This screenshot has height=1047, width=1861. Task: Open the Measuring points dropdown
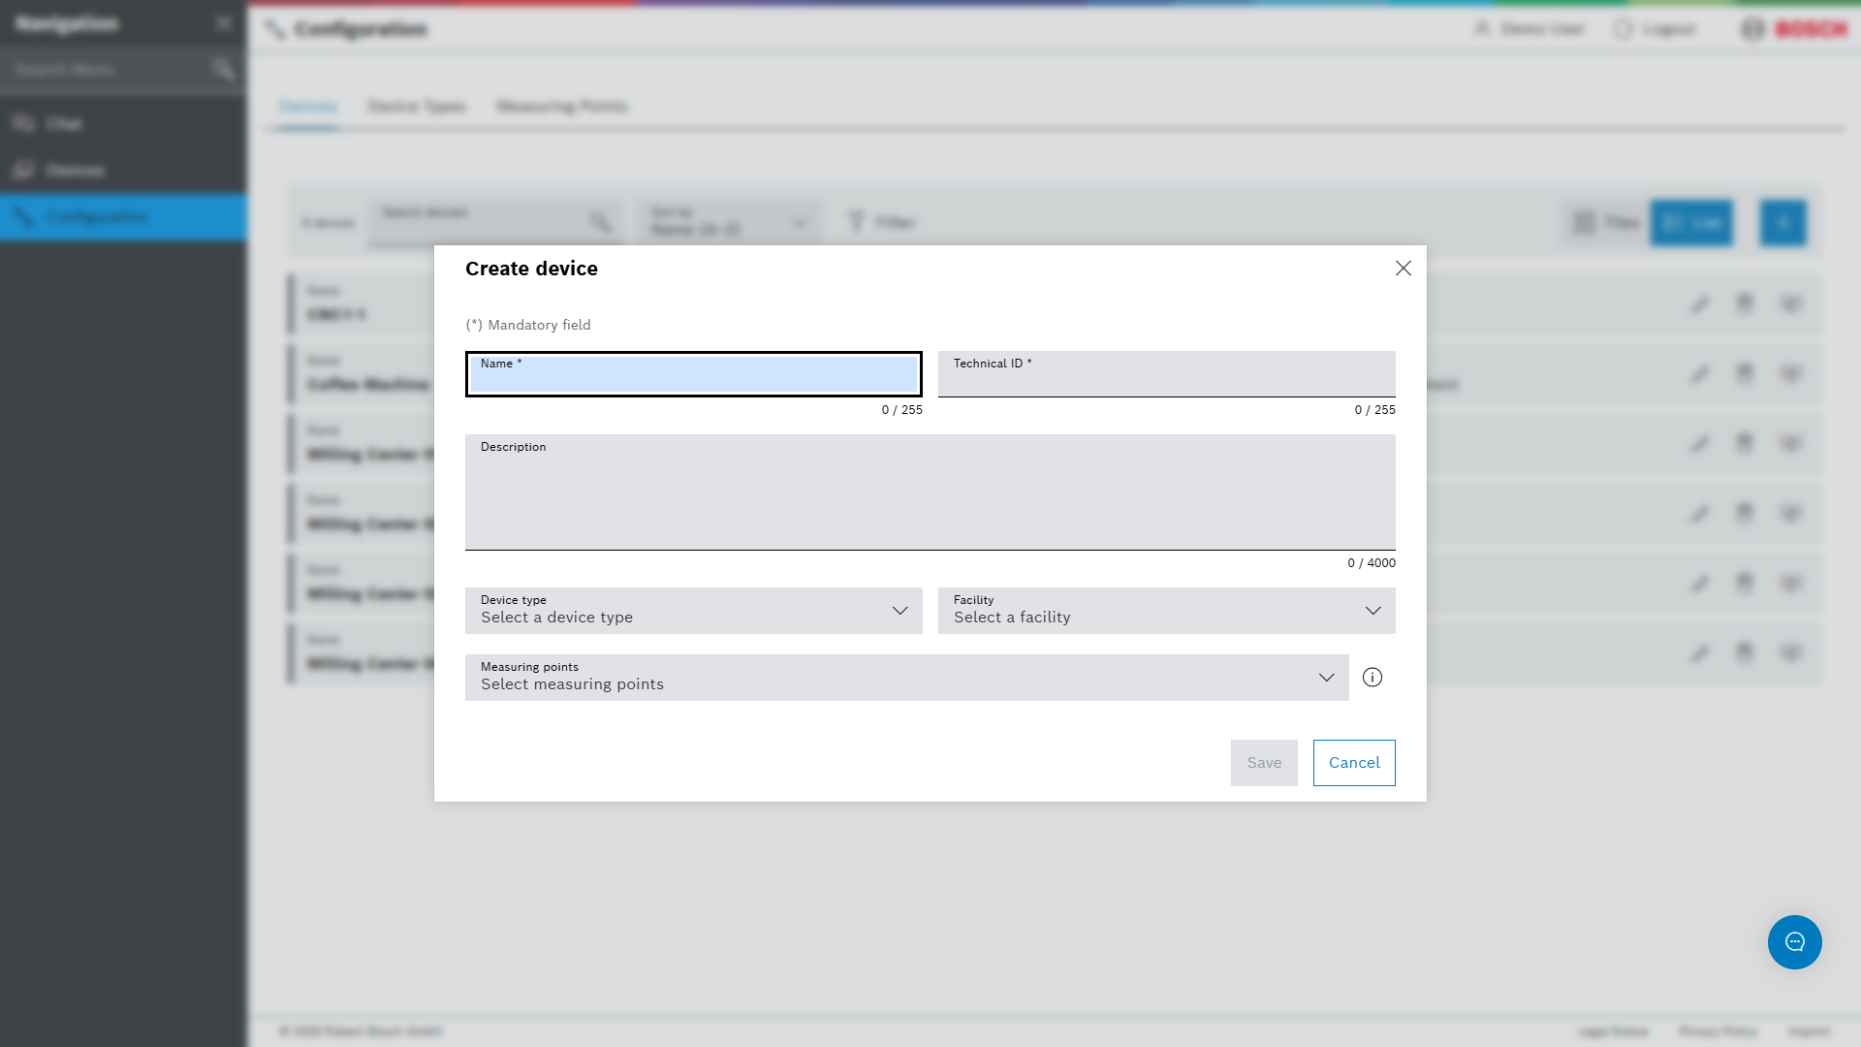click(907, 678)
